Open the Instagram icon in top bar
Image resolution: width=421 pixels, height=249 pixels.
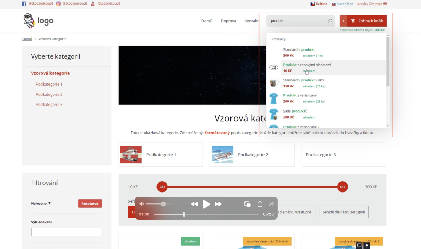pos(58,4)
